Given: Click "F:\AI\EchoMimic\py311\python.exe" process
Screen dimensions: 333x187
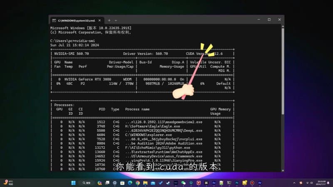Looking at the screenshot, I should tap(158, 148).
